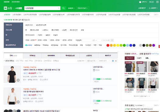This screenshot has height=112, width=160.
Task: Click the price range search magnifier
Action: (x=112, y=40)
